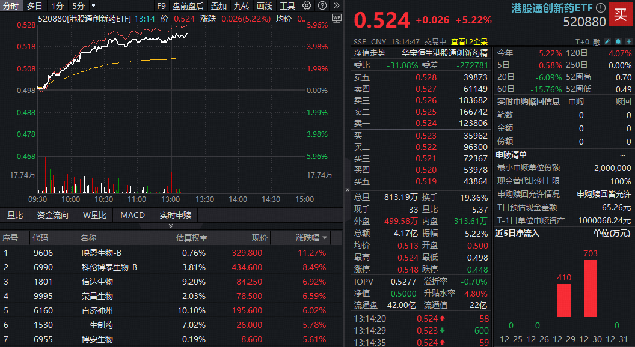Collapse panel with double chevron below indicator tabs
Viewport: 635px width, 347px height.
(171, 226)
